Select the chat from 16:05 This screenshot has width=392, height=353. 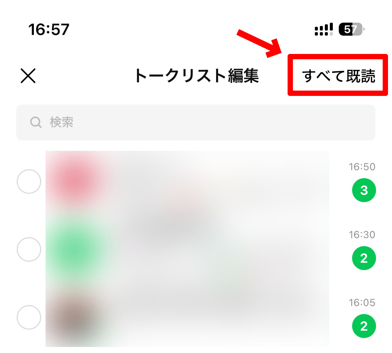29,317
